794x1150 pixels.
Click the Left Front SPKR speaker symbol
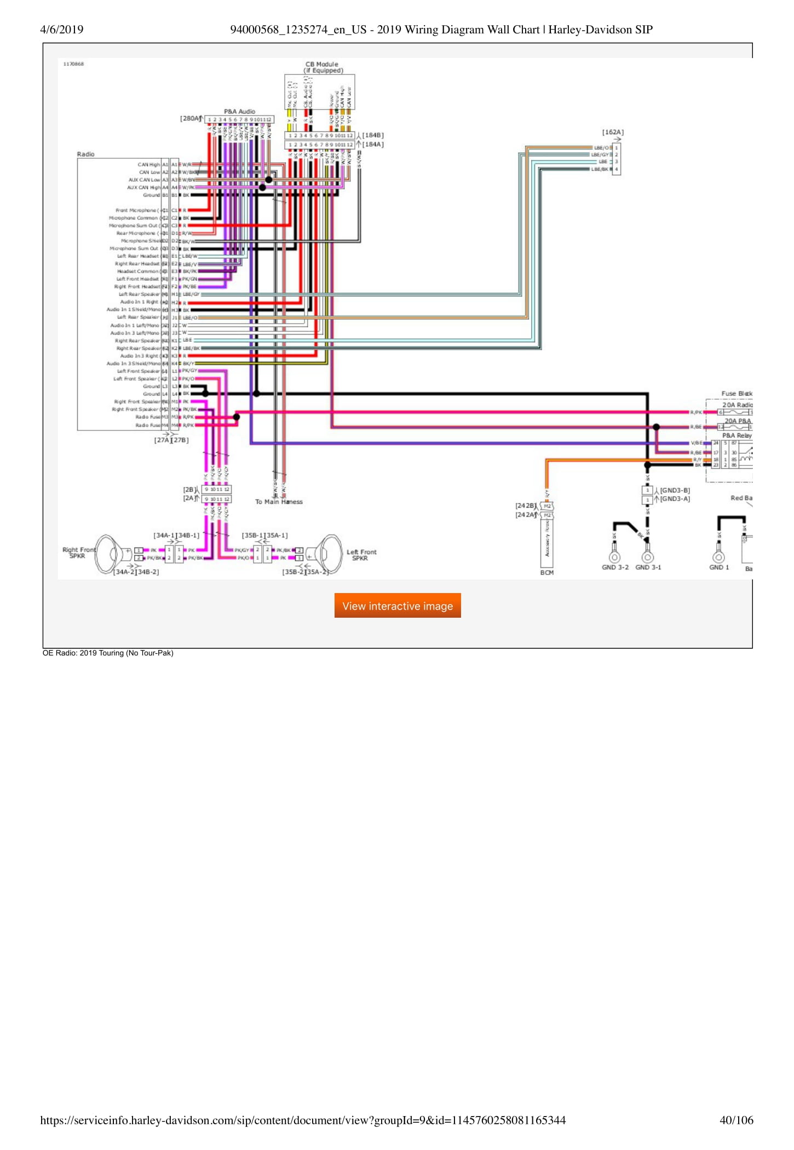point(324,554)
